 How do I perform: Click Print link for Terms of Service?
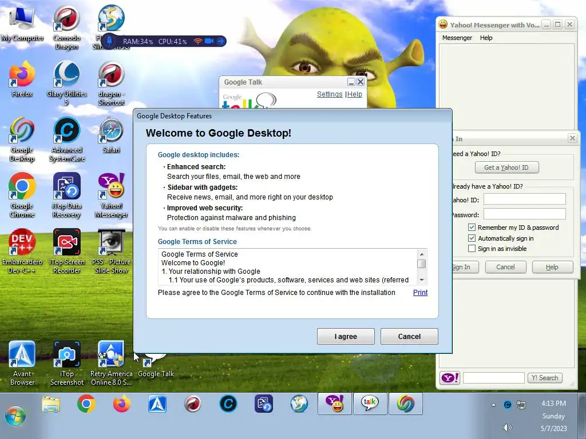(x=420, y=293)
